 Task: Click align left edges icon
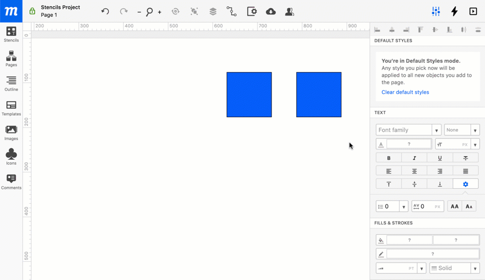[x=377, y=30]
